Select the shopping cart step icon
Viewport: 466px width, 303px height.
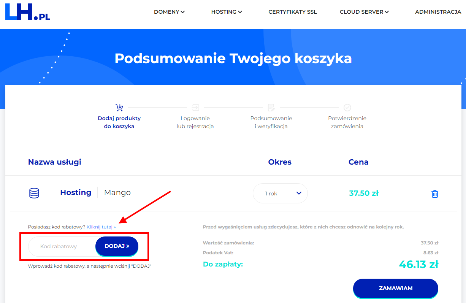[119, 107]
